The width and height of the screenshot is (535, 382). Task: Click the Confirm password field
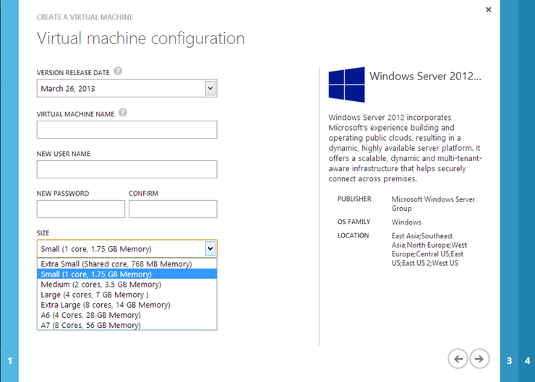173,209
